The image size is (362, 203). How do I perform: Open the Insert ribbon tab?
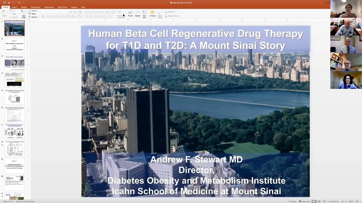[x=14, y=7]
